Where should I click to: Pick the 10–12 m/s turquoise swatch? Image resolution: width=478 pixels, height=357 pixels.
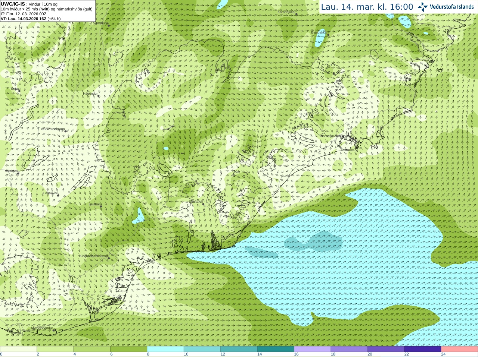pos(202,349)
